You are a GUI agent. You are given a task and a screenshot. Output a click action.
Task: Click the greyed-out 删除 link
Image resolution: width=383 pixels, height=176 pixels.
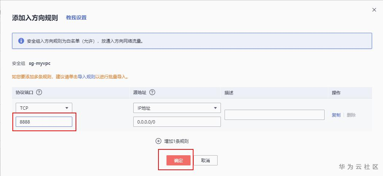pyautogui.click(x=351, y=115)
